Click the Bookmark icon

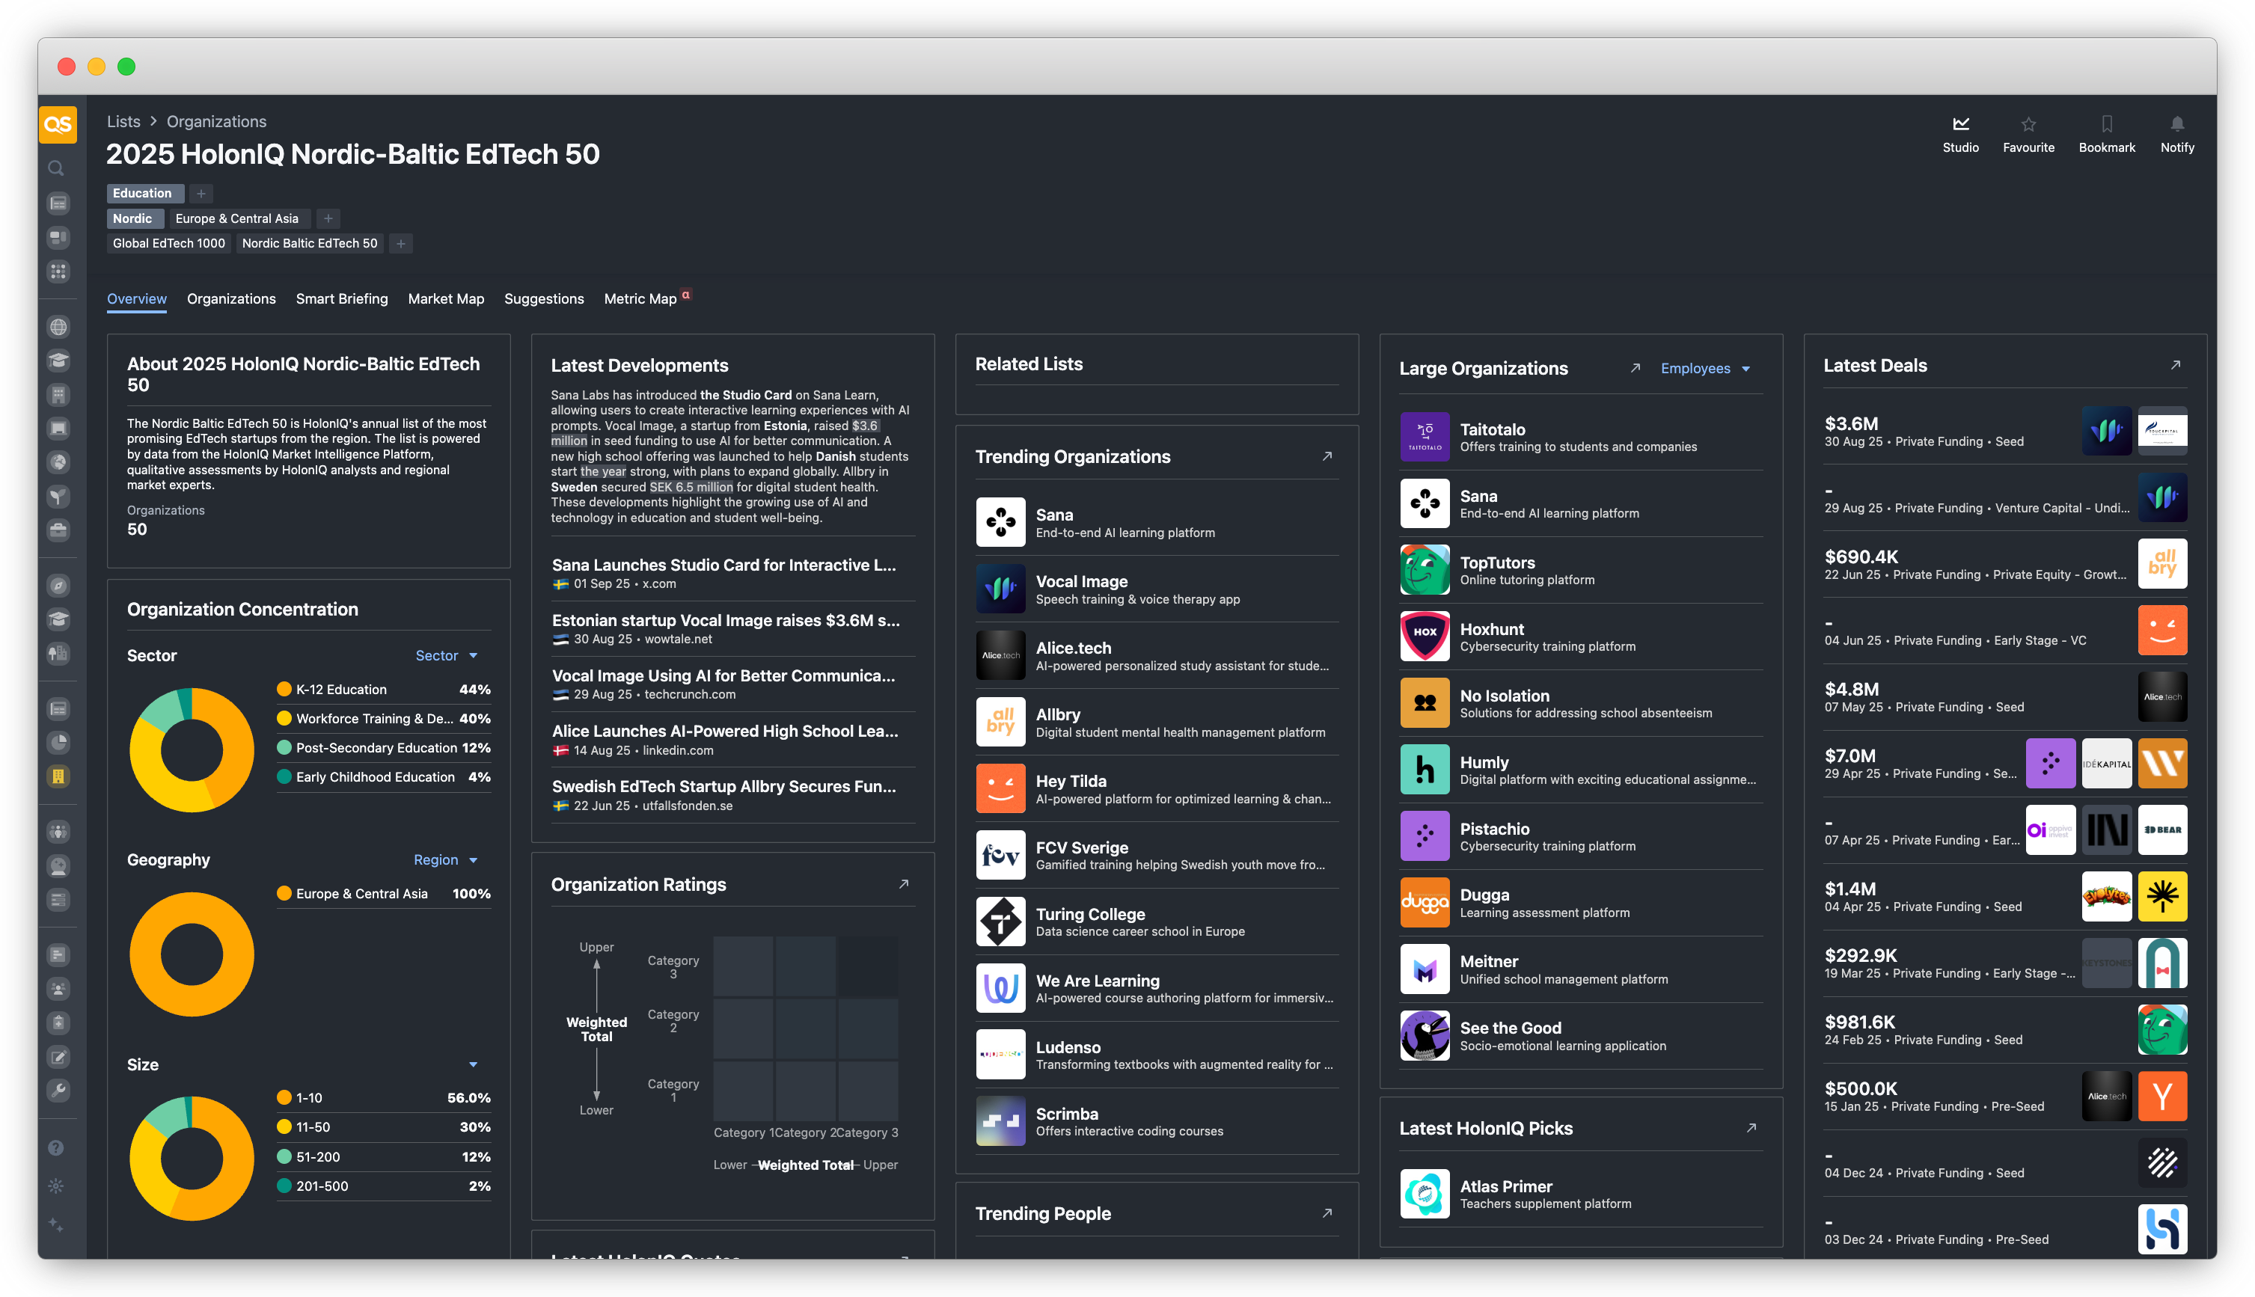2106,124
